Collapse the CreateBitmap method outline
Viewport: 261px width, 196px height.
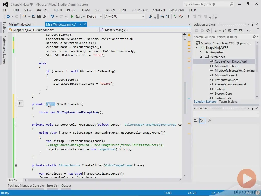click(x=16, y=165)
